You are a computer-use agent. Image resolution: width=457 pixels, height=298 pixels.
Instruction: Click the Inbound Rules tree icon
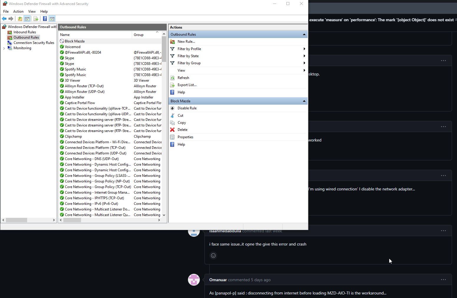(x=10, y=32)
